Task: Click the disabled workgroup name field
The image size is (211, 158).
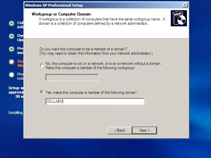Action: point(72,77)
